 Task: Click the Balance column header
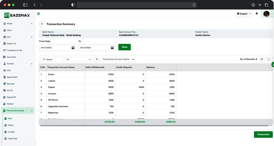161,67
